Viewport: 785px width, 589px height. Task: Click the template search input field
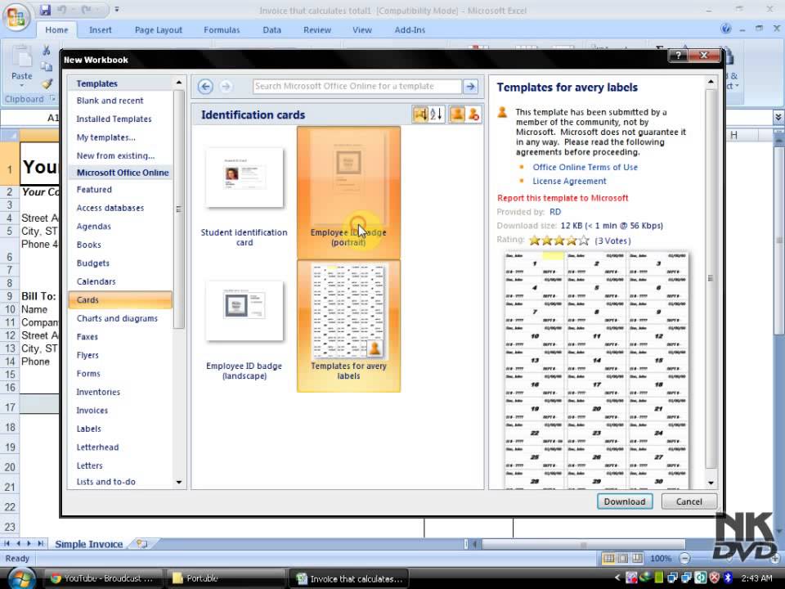pyautogui.click(x=357, y=86)
